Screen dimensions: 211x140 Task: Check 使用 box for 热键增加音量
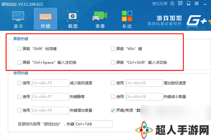point(19,110)
